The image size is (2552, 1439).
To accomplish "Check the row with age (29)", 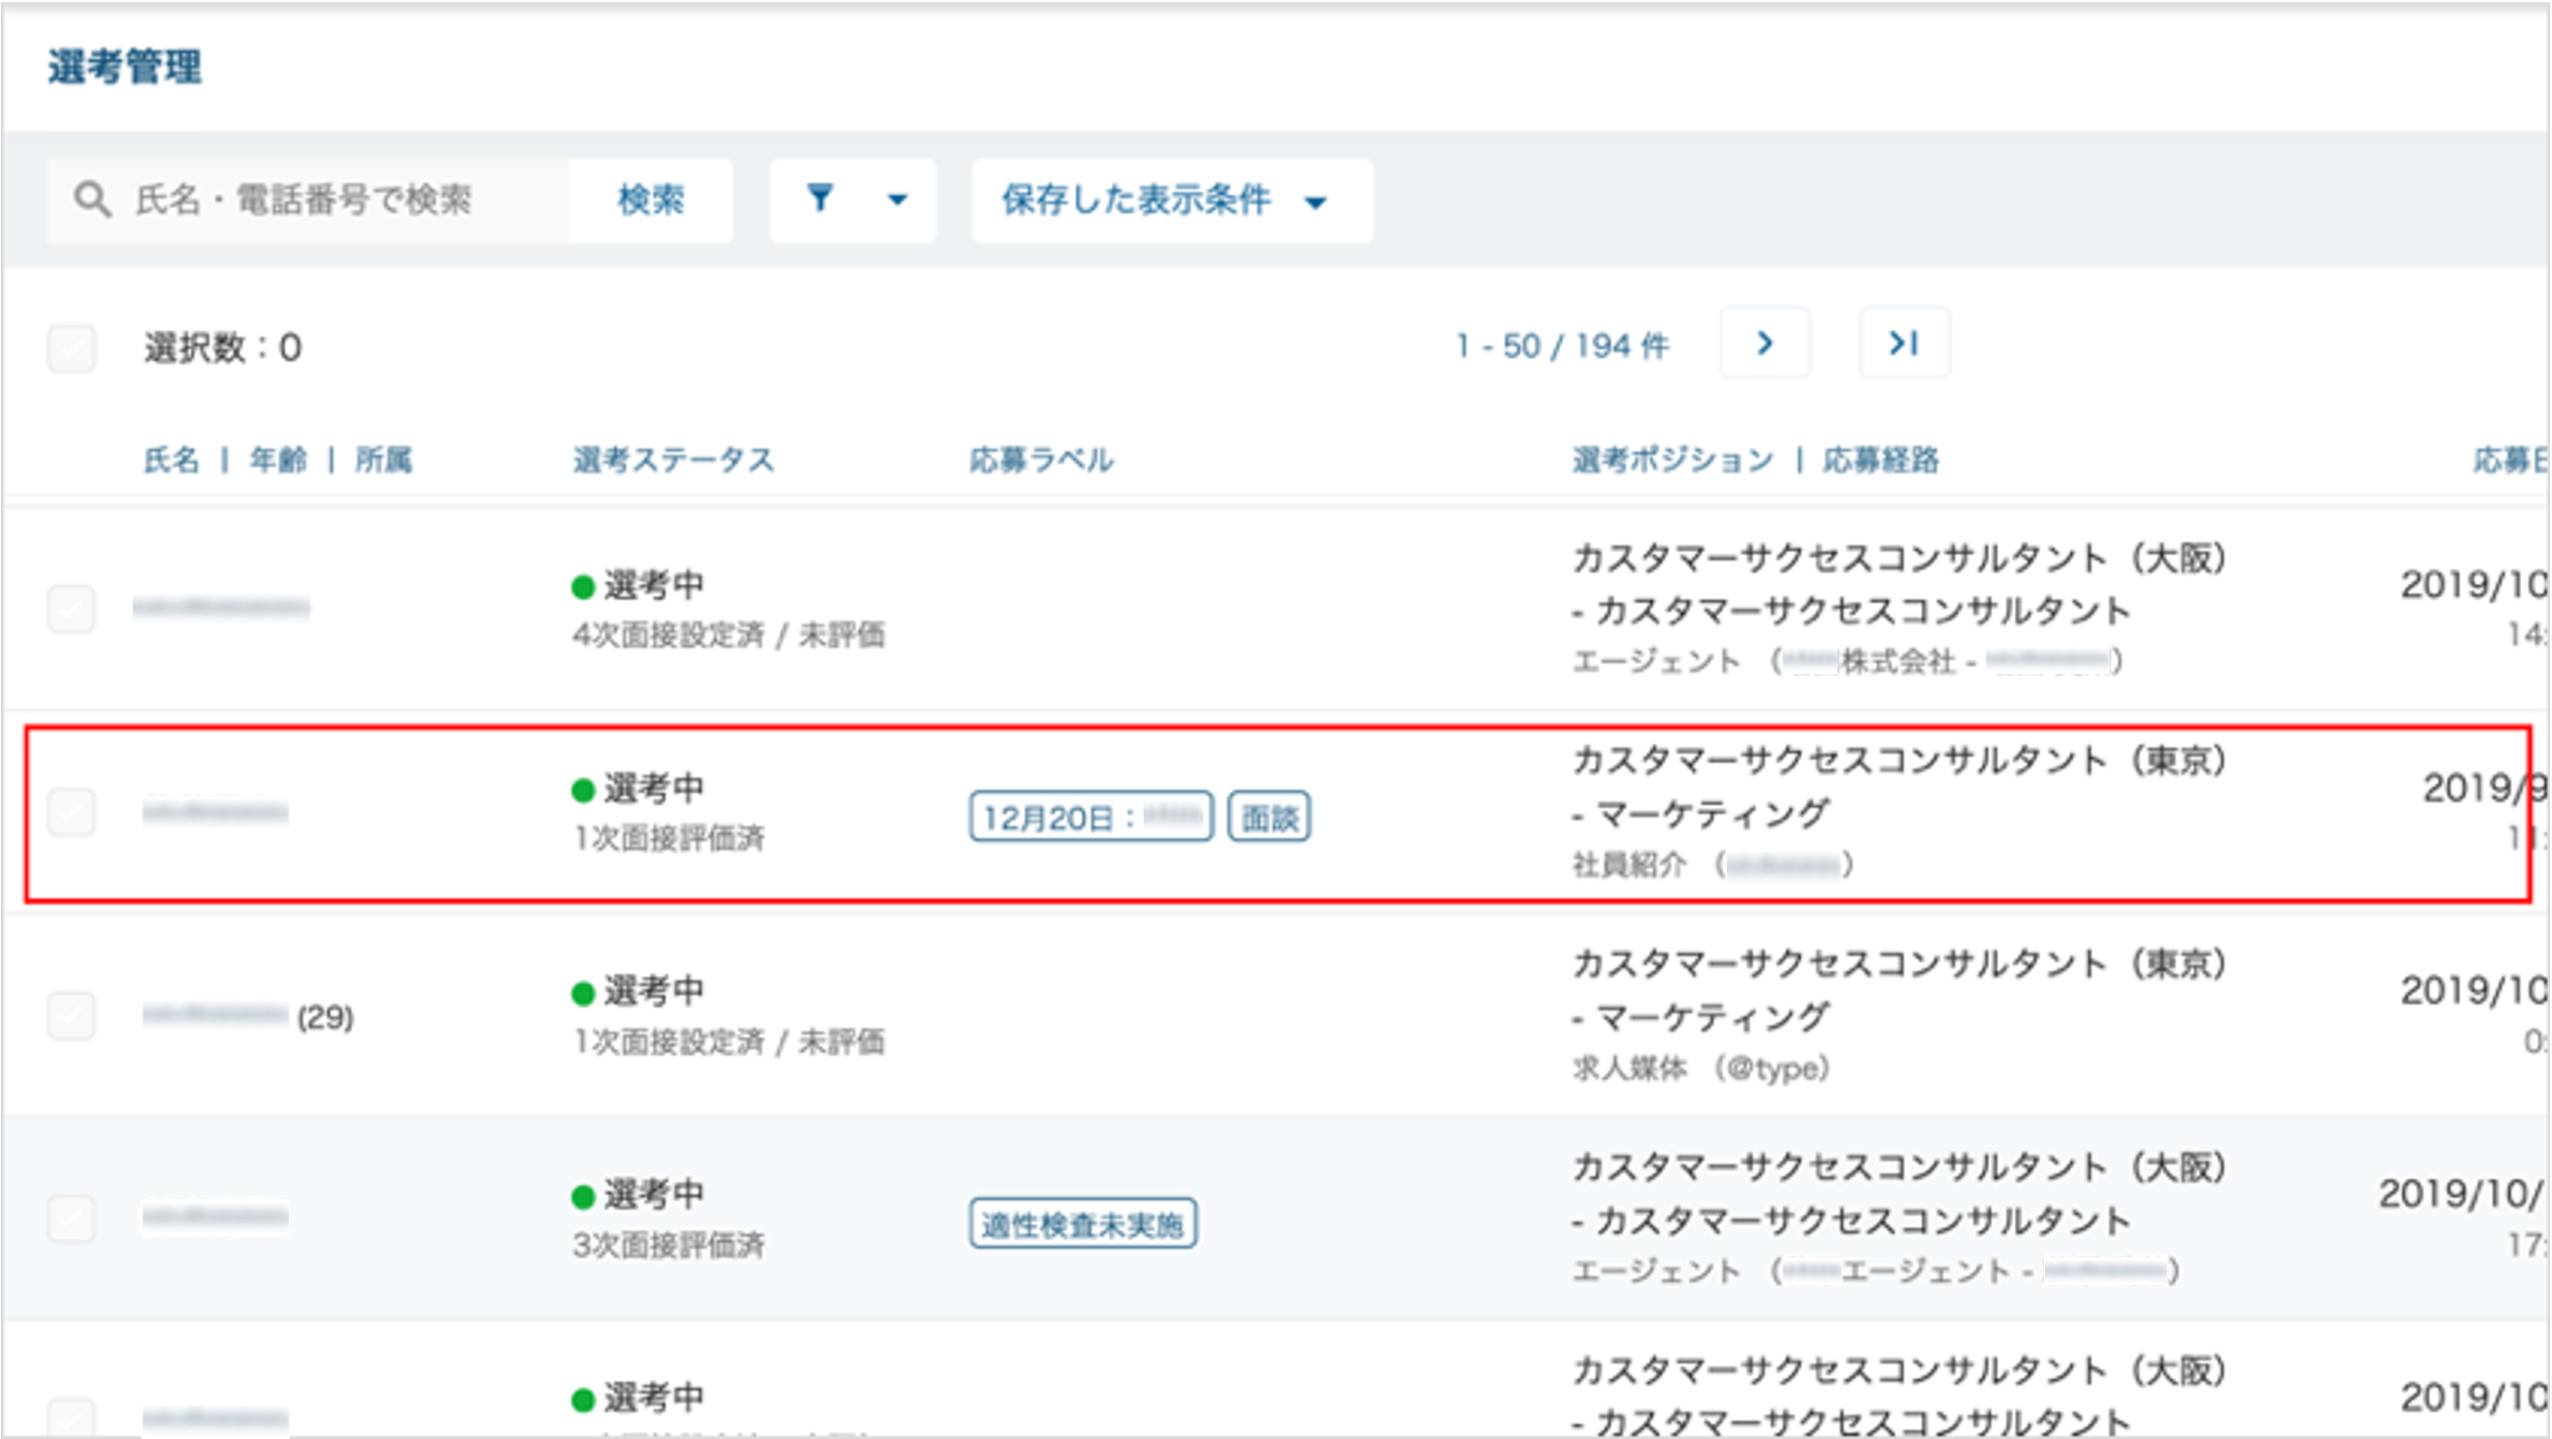I will tap(71, 1016).
